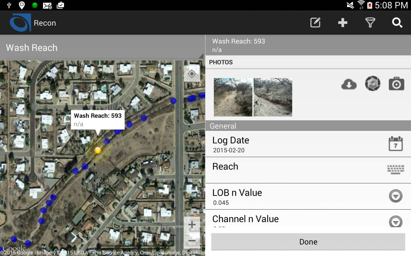Tap the location pin notification icon
Screen dimensions: 411x256
pyautogui.click(x=22, y=5)
